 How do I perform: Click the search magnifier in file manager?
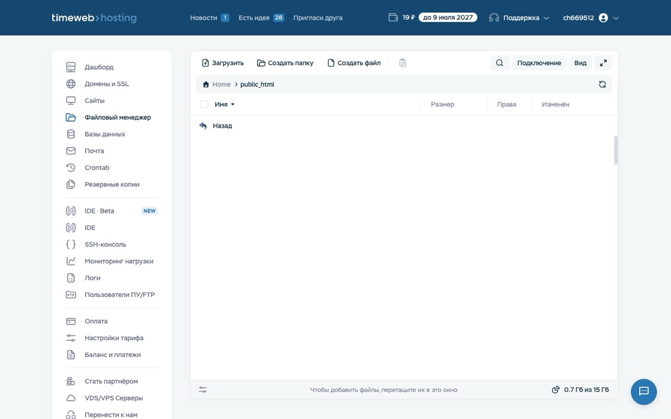point(500,63)
